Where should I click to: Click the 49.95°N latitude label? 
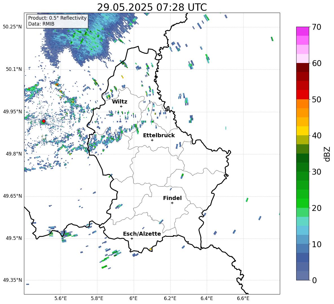(12, 111)
